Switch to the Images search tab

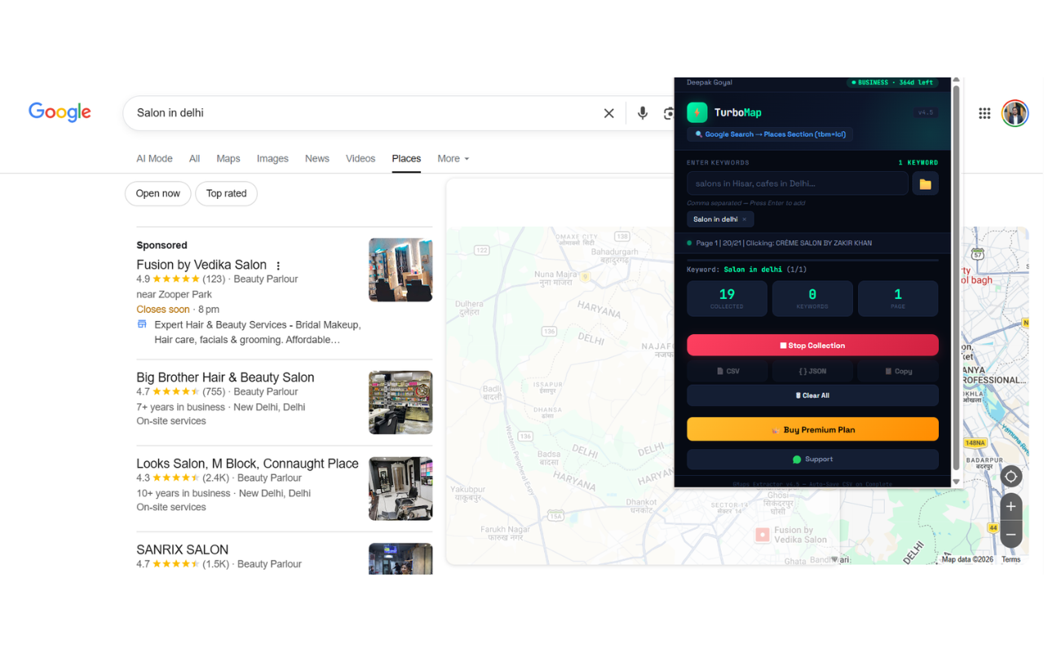[x=272, y=158]
